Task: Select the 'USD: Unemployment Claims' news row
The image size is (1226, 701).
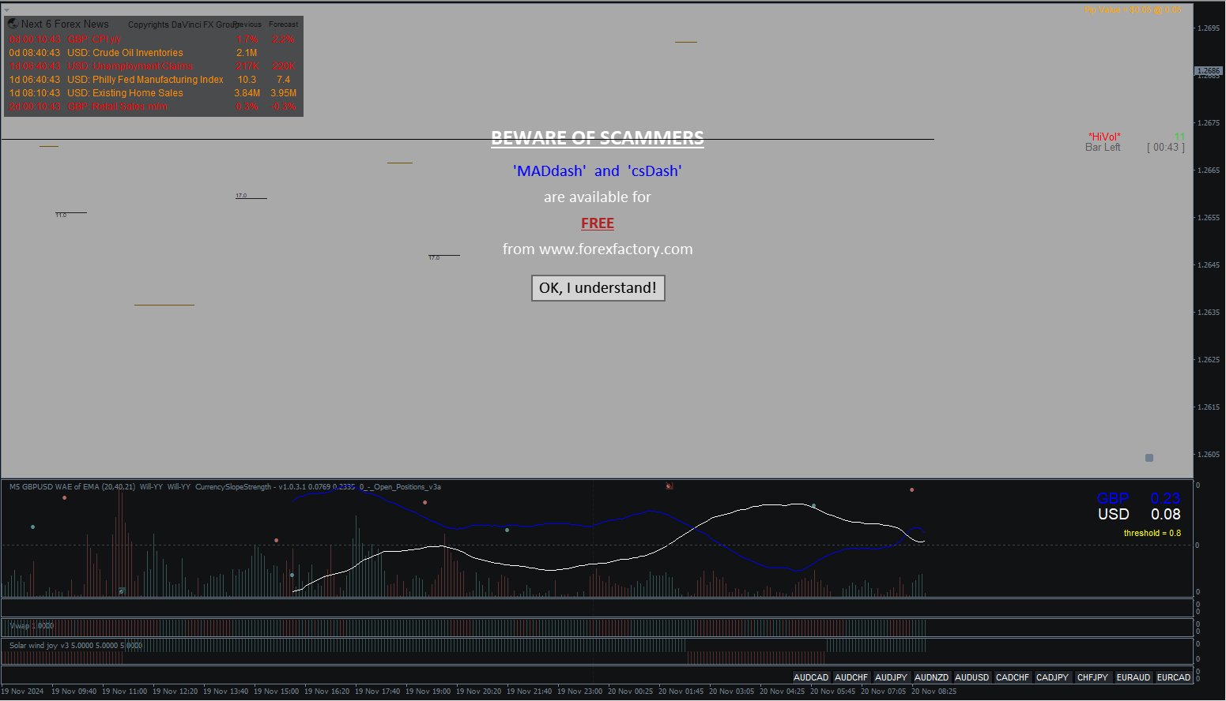Action: click(x=153, y=66)
